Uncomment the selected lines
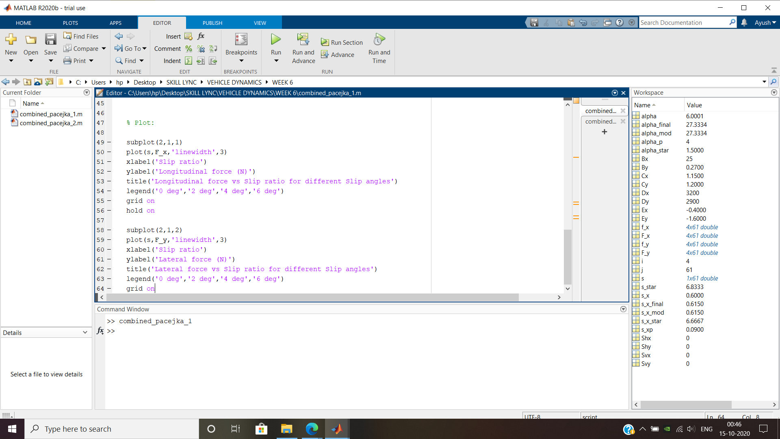 tap(201, 48)
